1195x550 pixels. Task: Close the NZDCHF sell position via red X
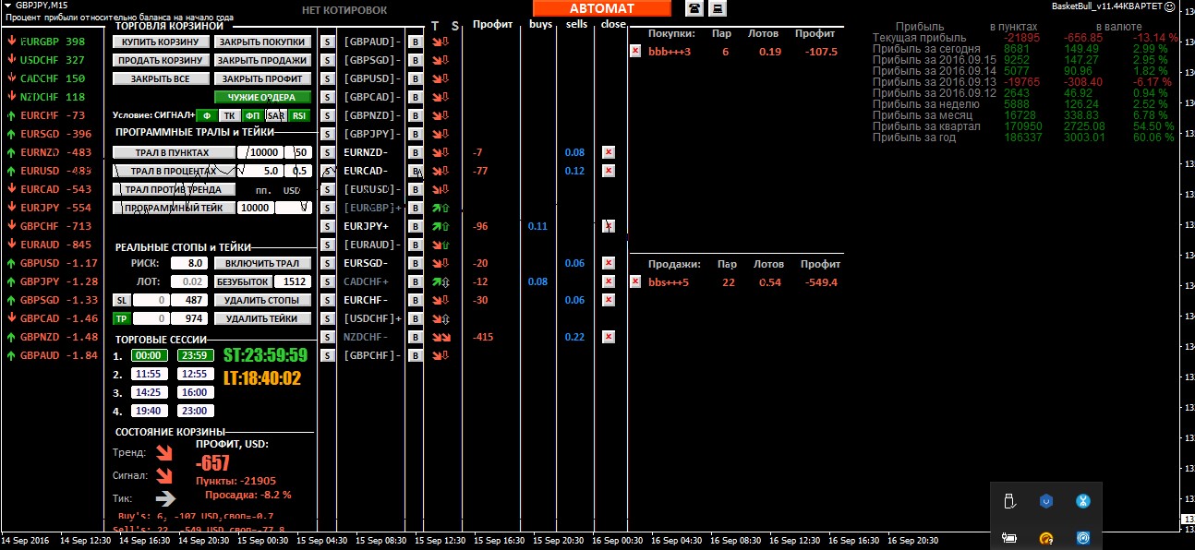(609, 337)
